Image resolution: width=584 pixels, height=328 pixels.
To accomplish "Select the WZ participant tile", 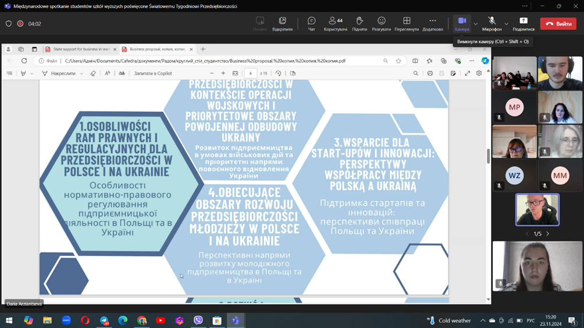I will (x=514, y=175).
